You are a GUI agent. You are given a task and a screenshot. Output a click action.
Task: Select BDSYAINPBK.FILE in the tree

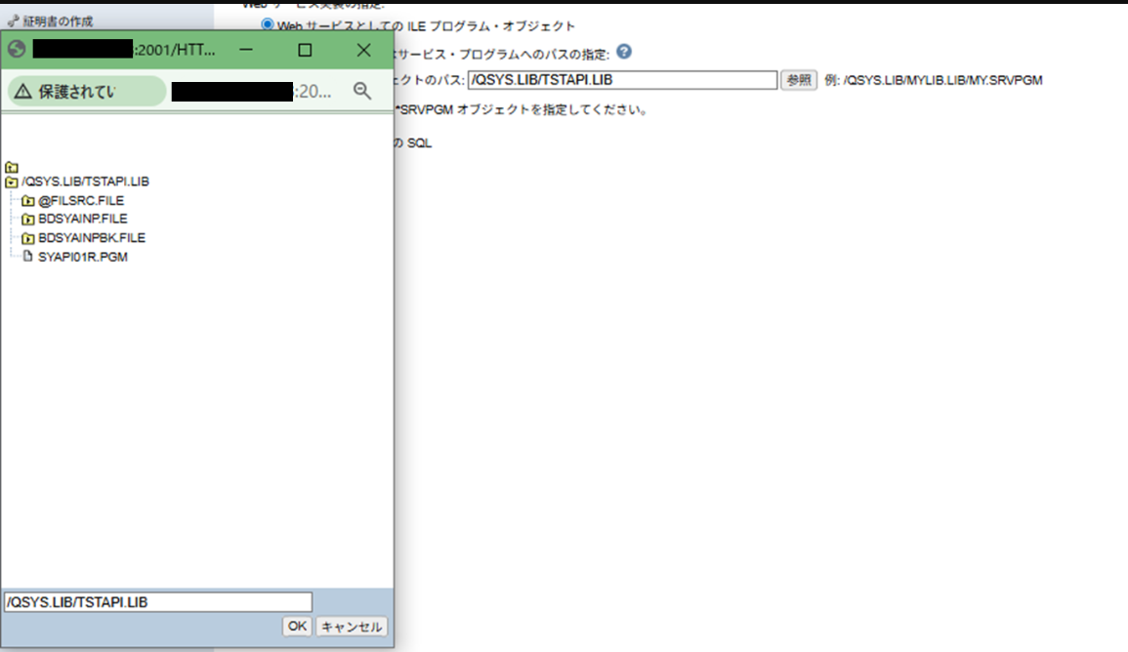point(92,238)
